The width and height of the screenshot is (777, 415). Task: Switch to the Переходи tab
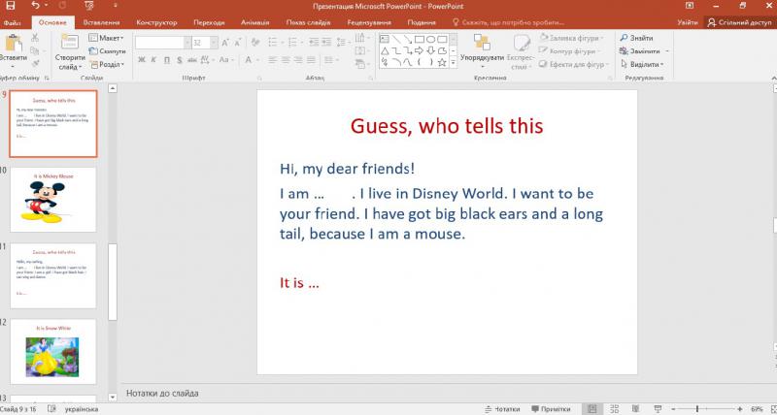209,22
